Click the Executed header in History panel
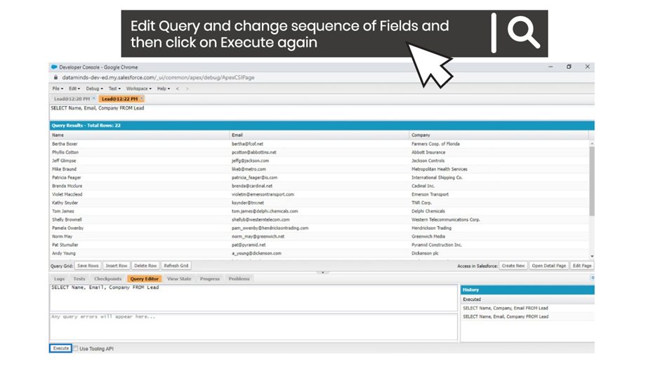 tap(527, 299)
